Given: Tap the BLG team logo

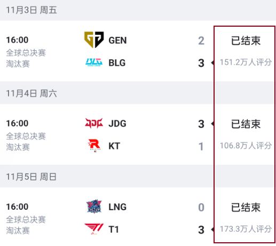Looking at the screenshot, I should tap(94, 62).
